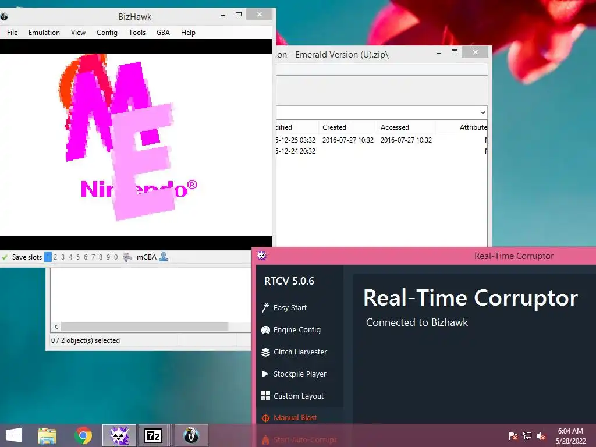The height and width of the screenshot is (447, 596).
Task: Open Action Center flag in system tray
Action: (x=513, y=435)
